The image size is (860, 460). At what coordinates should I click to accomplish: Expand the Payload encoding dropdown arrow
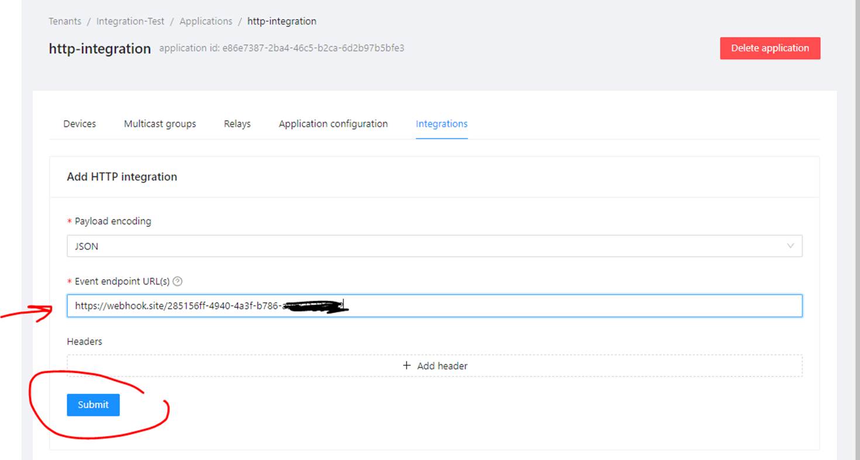point(790,246)
